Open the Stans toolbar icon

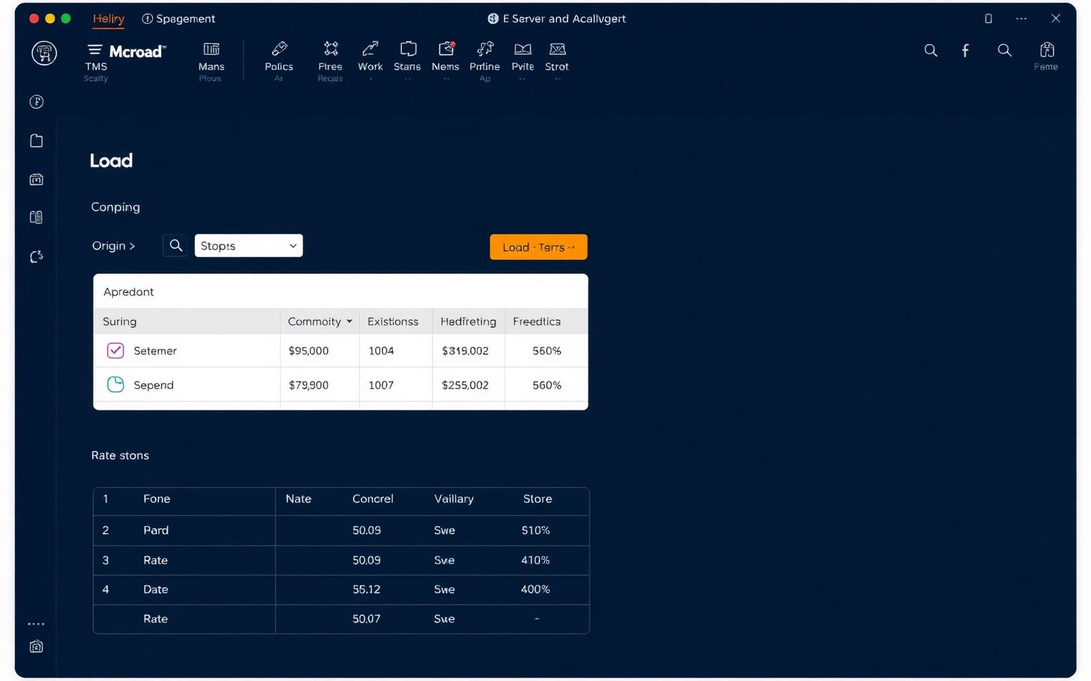point(408,49)
